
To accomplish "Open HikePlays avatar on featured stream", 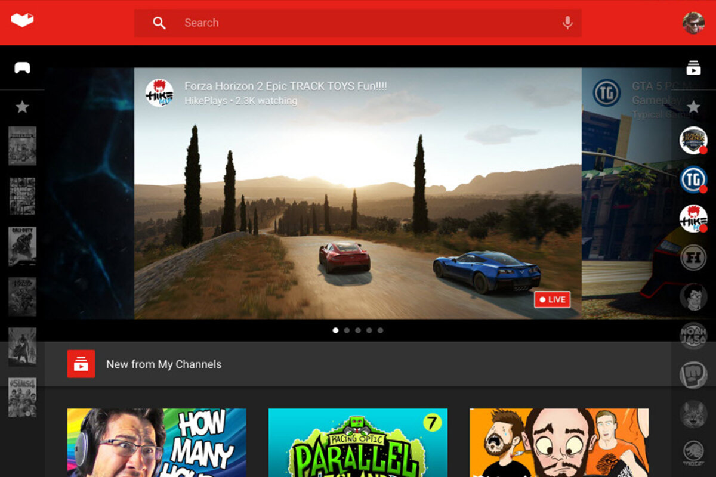I will coord(159,93).
